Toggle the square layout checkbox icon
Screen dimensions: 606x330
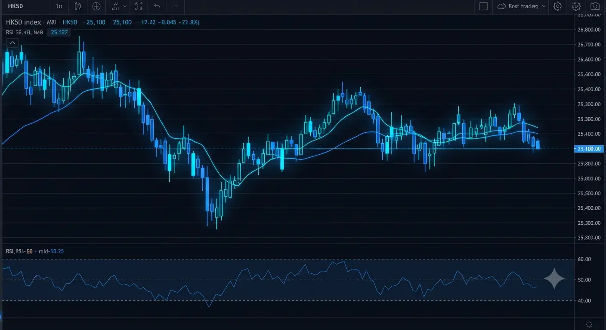click(x=483, y=6)
